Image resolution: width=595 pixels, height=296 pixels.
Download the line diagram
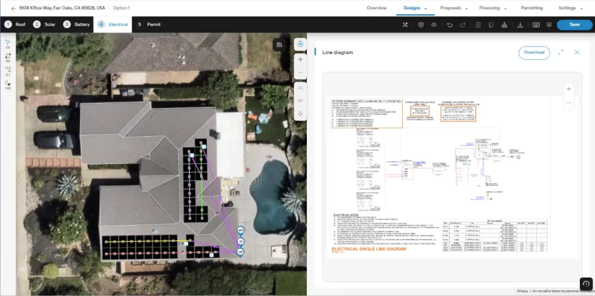pos(534,52)
